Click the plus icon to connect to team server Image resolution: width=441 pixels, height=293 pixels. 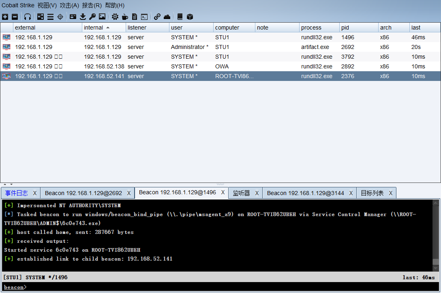5,17
